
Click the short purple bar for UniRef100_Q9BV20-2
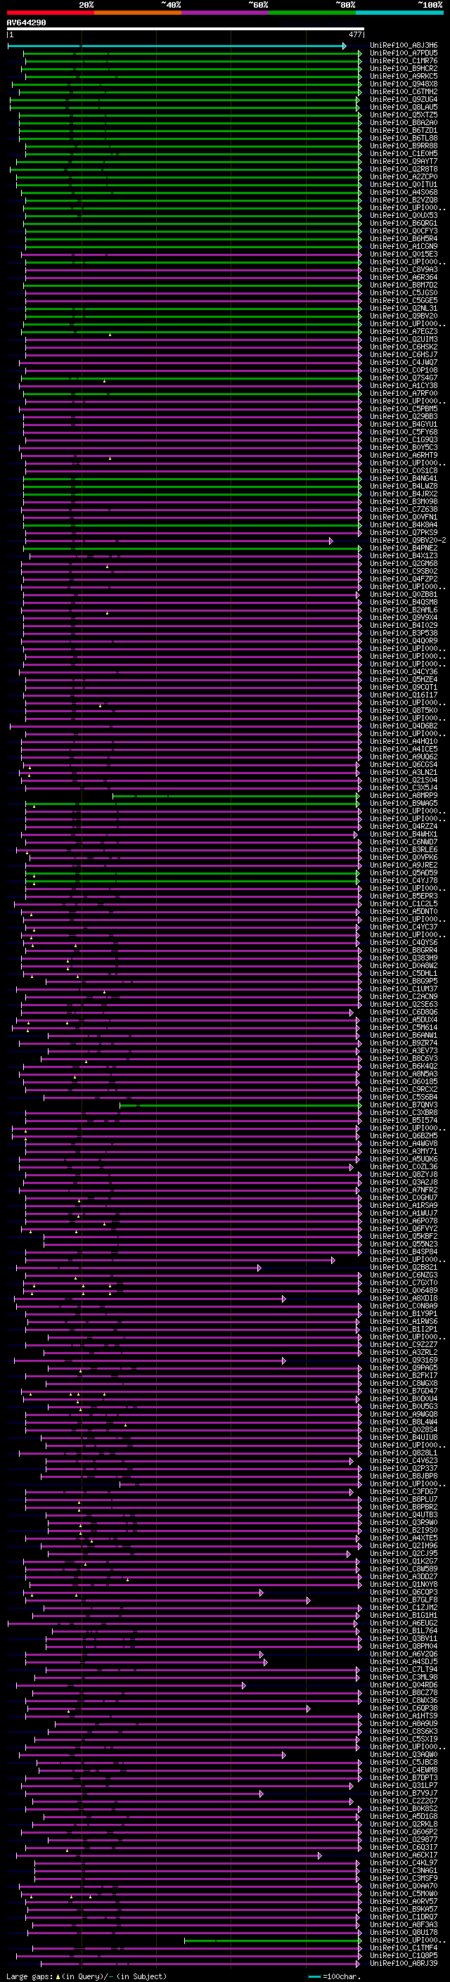(x=179, y=541)
